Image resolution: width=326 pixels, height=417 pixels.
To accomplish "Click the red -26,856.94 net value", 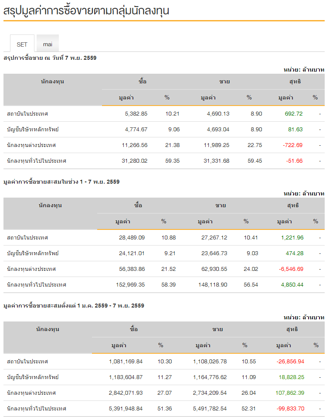I will 290,361.
